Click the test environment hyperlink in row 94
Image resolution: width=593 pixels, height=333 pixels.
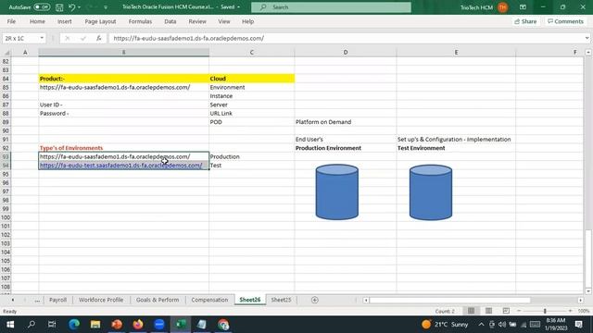(120, 166)
